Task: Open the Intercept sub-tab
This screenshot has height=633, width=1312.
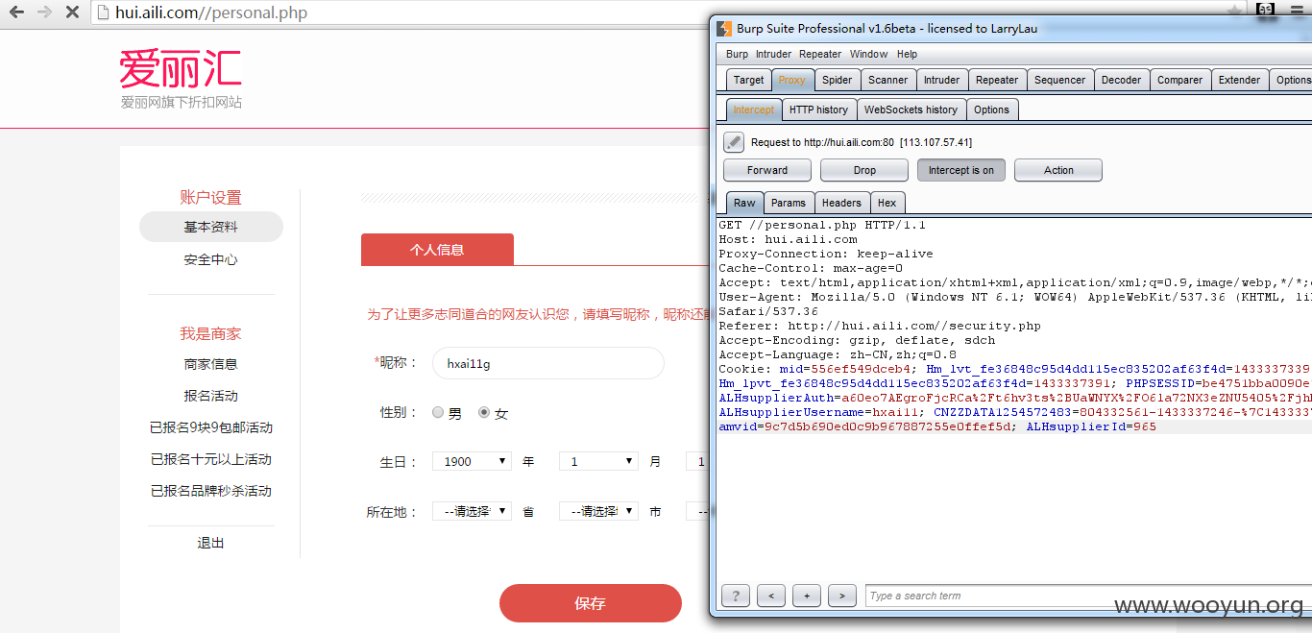Action: pyautogui.click(x=754, y=110)
